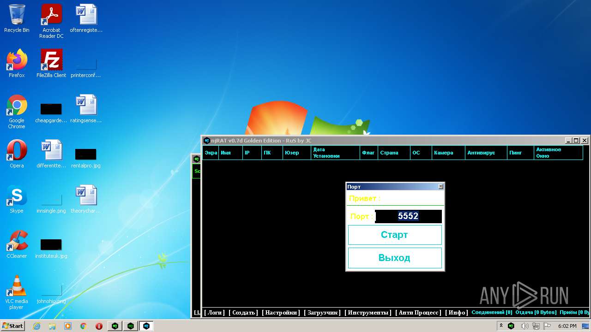Sort by the Камера column header
Viewport: 591px width, 332px height.
click(x=448, y=153)
